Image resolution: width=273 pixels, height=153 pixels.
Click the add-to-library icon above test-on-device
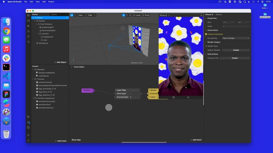pyautogui.click(x=28, y=117)
